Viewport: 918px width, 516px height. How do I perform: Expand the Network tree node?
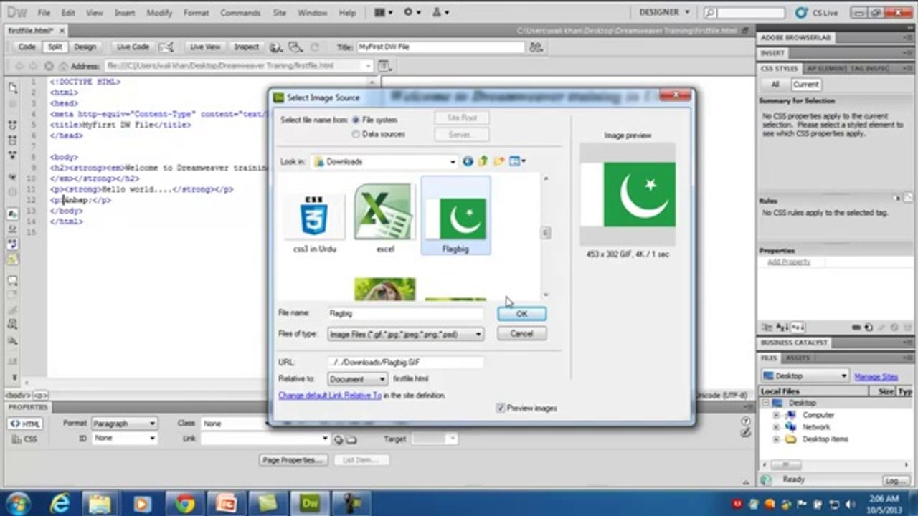pyautogui.click(x=775, y=427)
